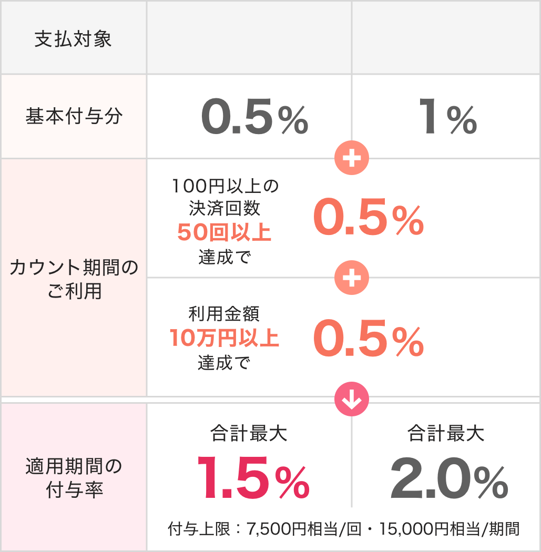Screen dimensions: 541x552
Task: Click the red 10万円以上 text
Action: point(224,339)
